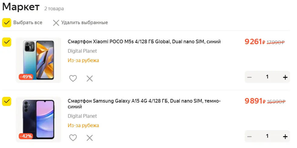297x148 pixels.
Task: Toggle the 'Выбрать все' checkbox
Action: tap(7, 23)
